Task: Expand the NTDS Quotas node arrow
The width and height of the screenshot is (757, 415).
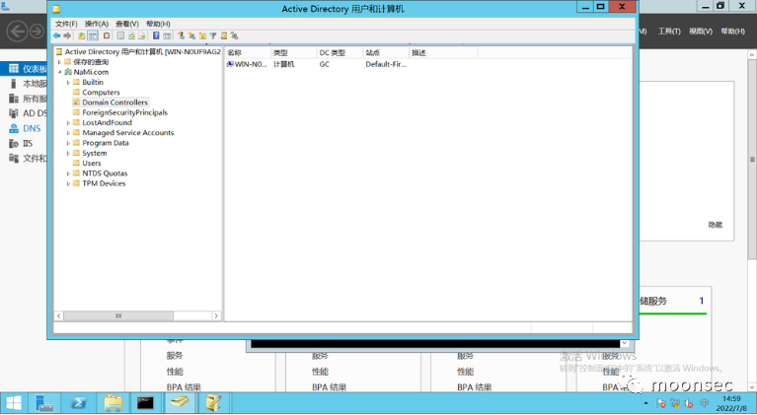Action: (68, 173)
